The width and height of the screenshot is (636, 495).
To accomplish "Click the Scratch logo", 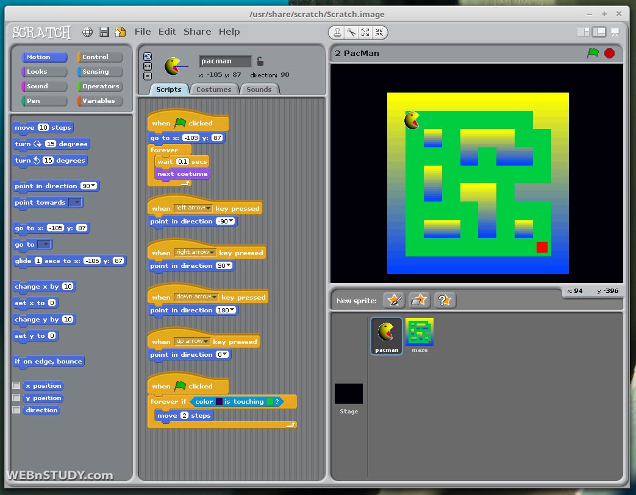I will [x=42, y=32].
